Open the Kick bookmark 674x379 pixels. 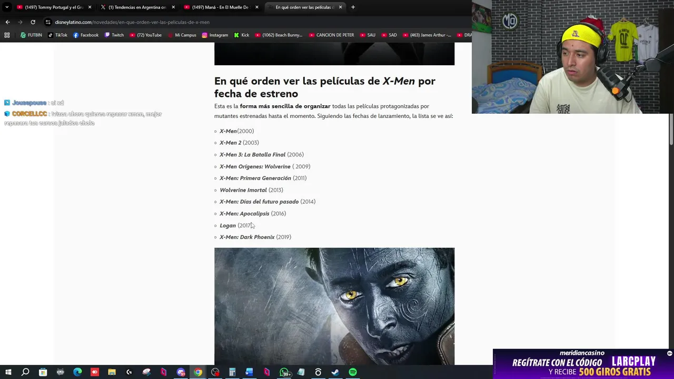(x=241, y=35)
